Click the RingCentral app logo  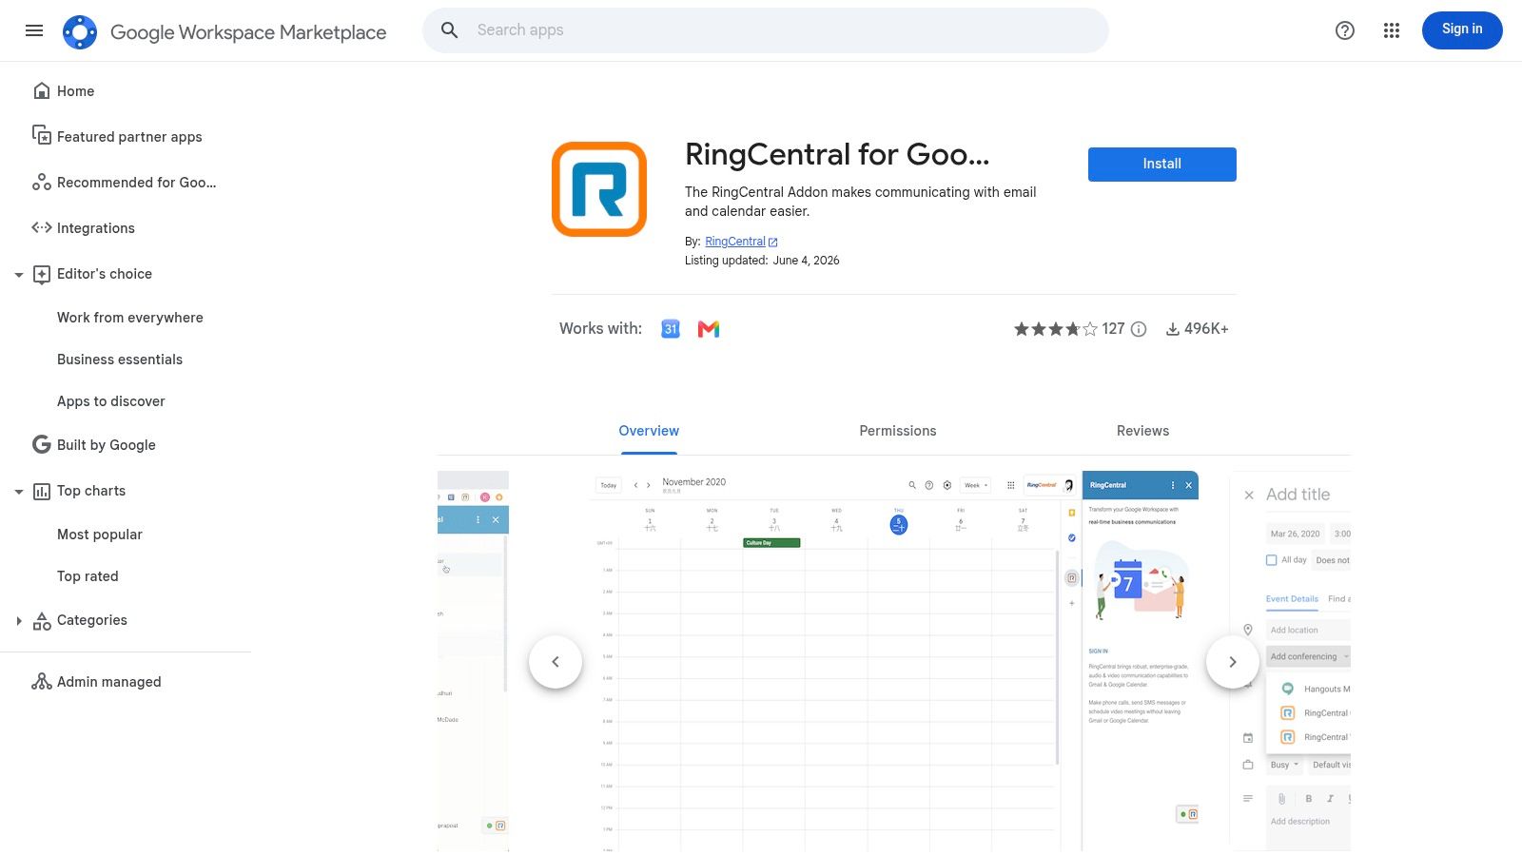pos(599,189)
